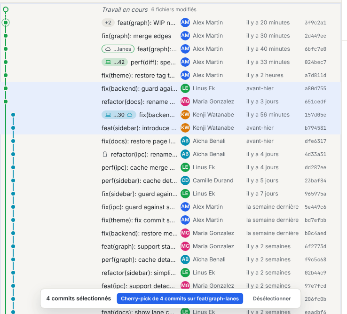Image resolution: width=347 pixels, height=314 pixels.
Task: Click the MG avatar for commit 6f2773d
Action: (185, 246)
